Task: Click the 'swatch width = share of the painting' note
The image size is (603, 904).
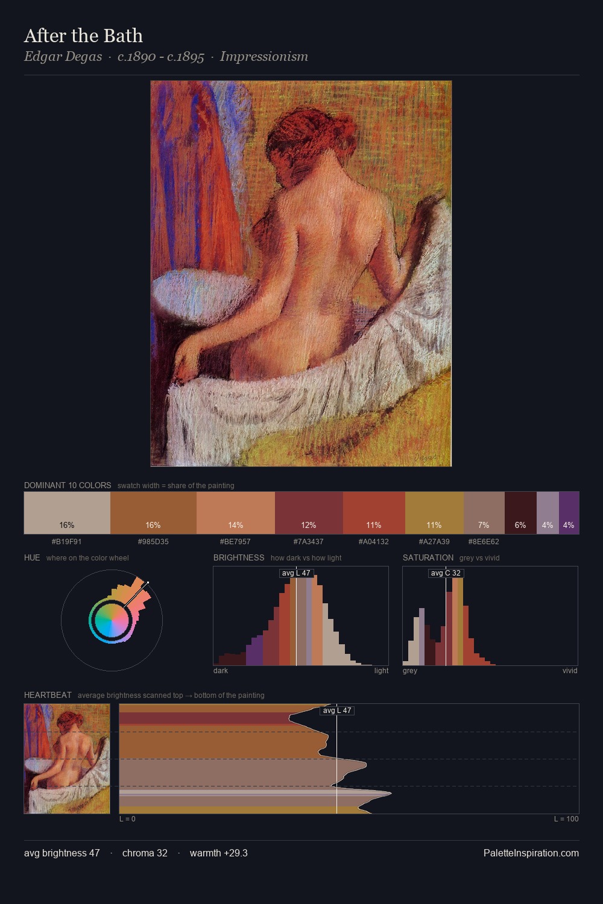Action: click(176, 486)
